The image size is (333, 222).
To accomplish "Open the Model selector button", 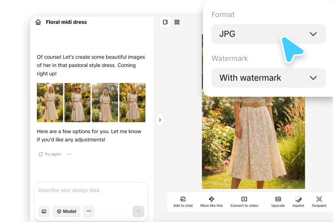I will point(66,211).
